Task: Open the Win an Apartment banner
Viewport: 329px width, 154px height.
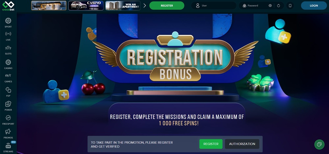Action: pyautogui.click(x=123, y=6)
